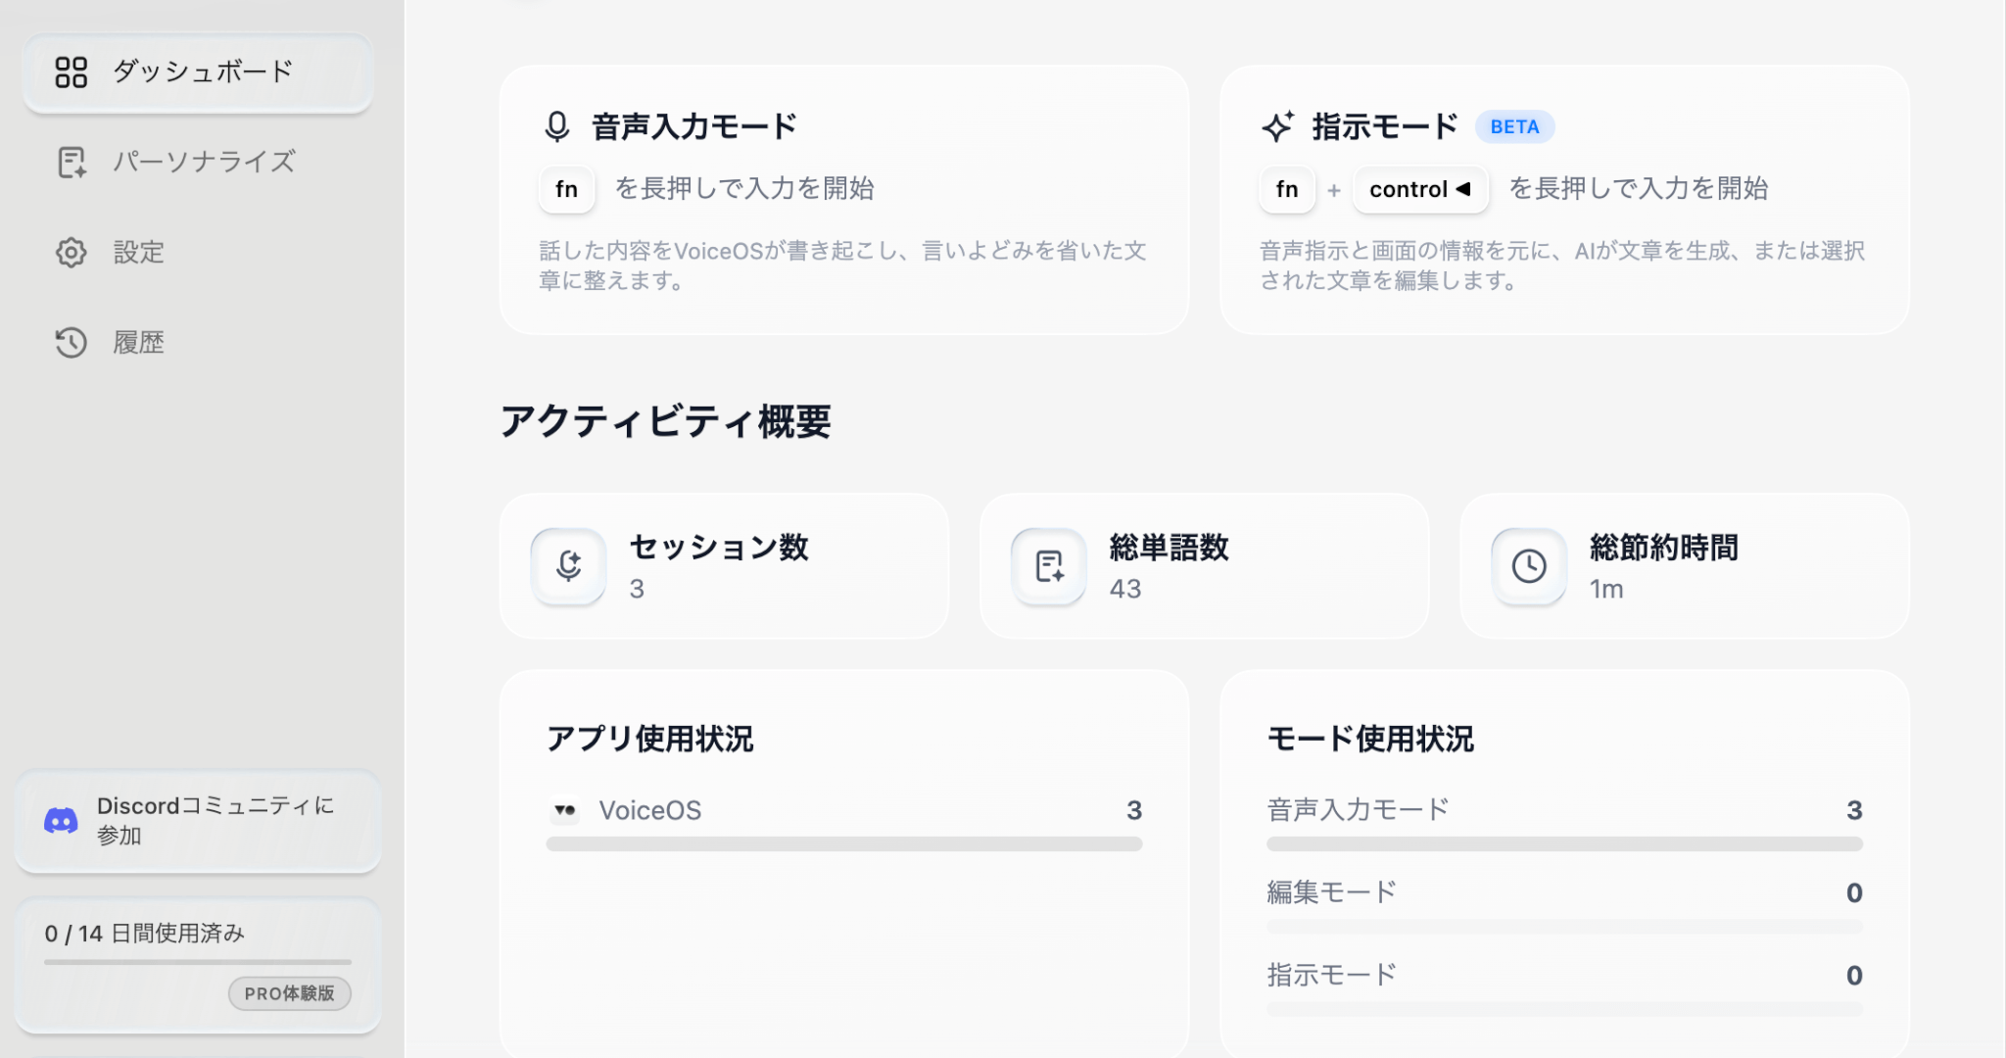
Task: Click the 総単語数 document icon
Action: pyautogui.click(x=1049, y=566)
